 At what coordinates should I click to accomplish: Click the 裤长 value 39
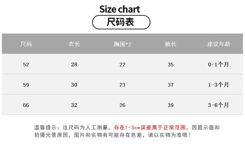(171, 105)
